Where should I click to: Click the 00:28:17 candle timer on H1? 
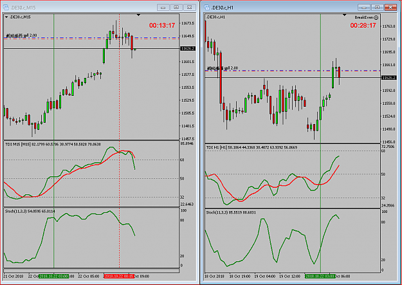(363, 25)
